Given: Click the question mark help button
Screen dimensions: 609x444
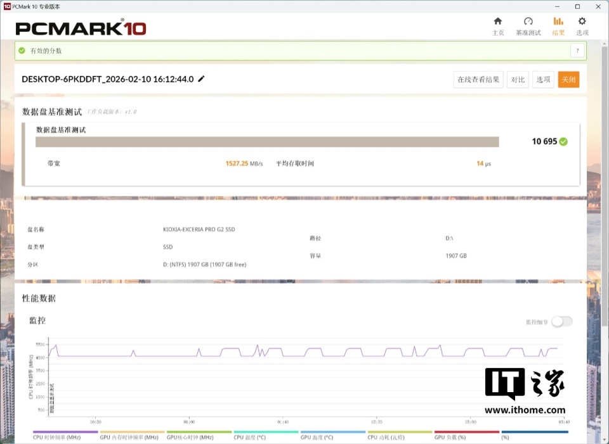Looking at the screenshot, I should pos(577,51).
